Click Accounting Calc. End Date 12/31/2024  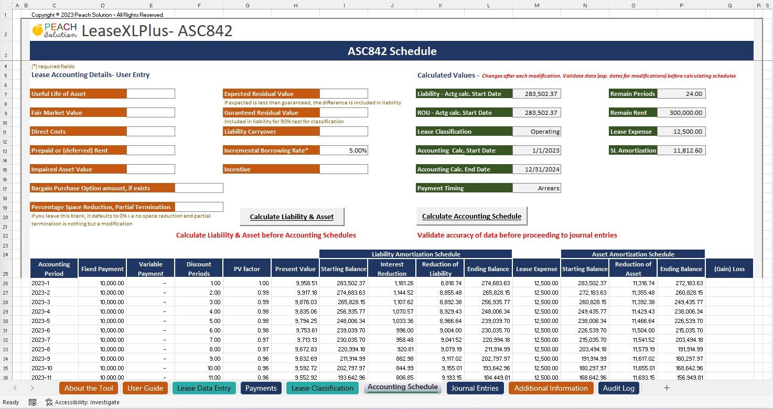(x=536, y=169)
